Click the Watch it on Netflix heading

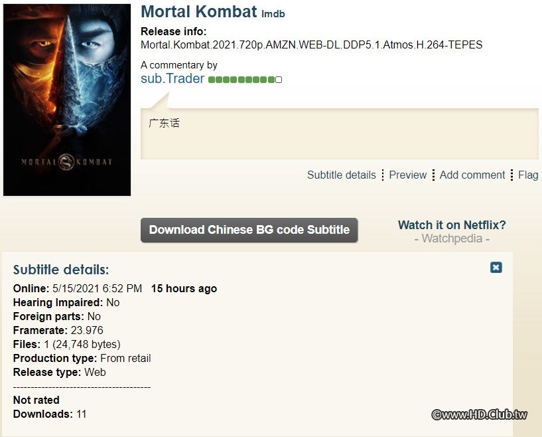click(452, 224)
